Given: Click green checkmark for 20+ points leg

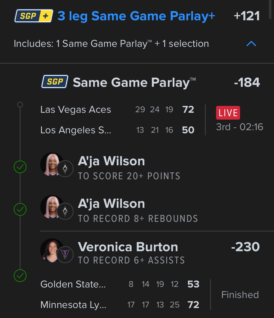Looking at the screenshot, I should [20, 167].
